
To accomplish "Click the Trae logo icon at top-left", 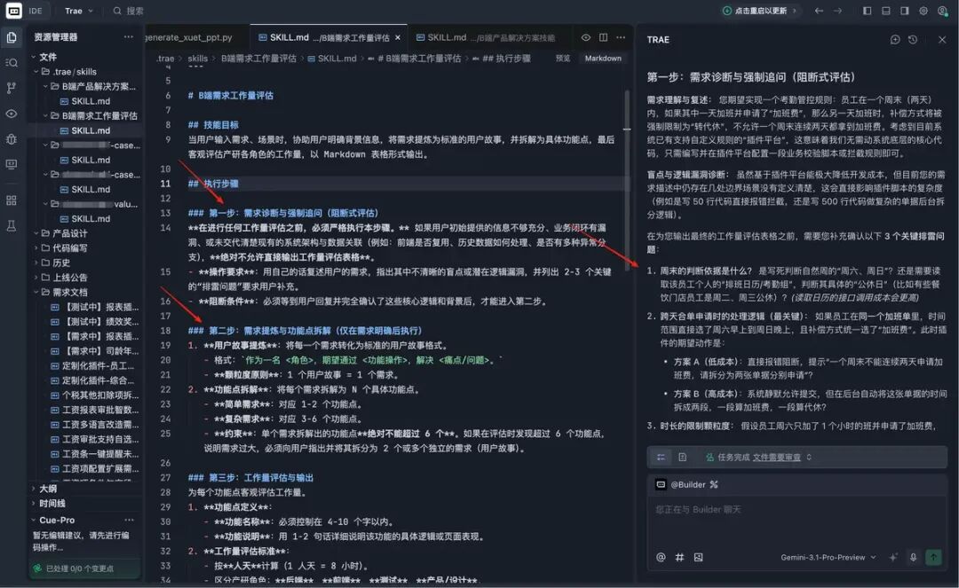I will click(x=13, y=11).
